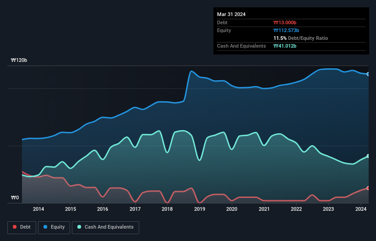Select the 2022 x-axis label
376x241 pixels.
click(x=296, y=209)
